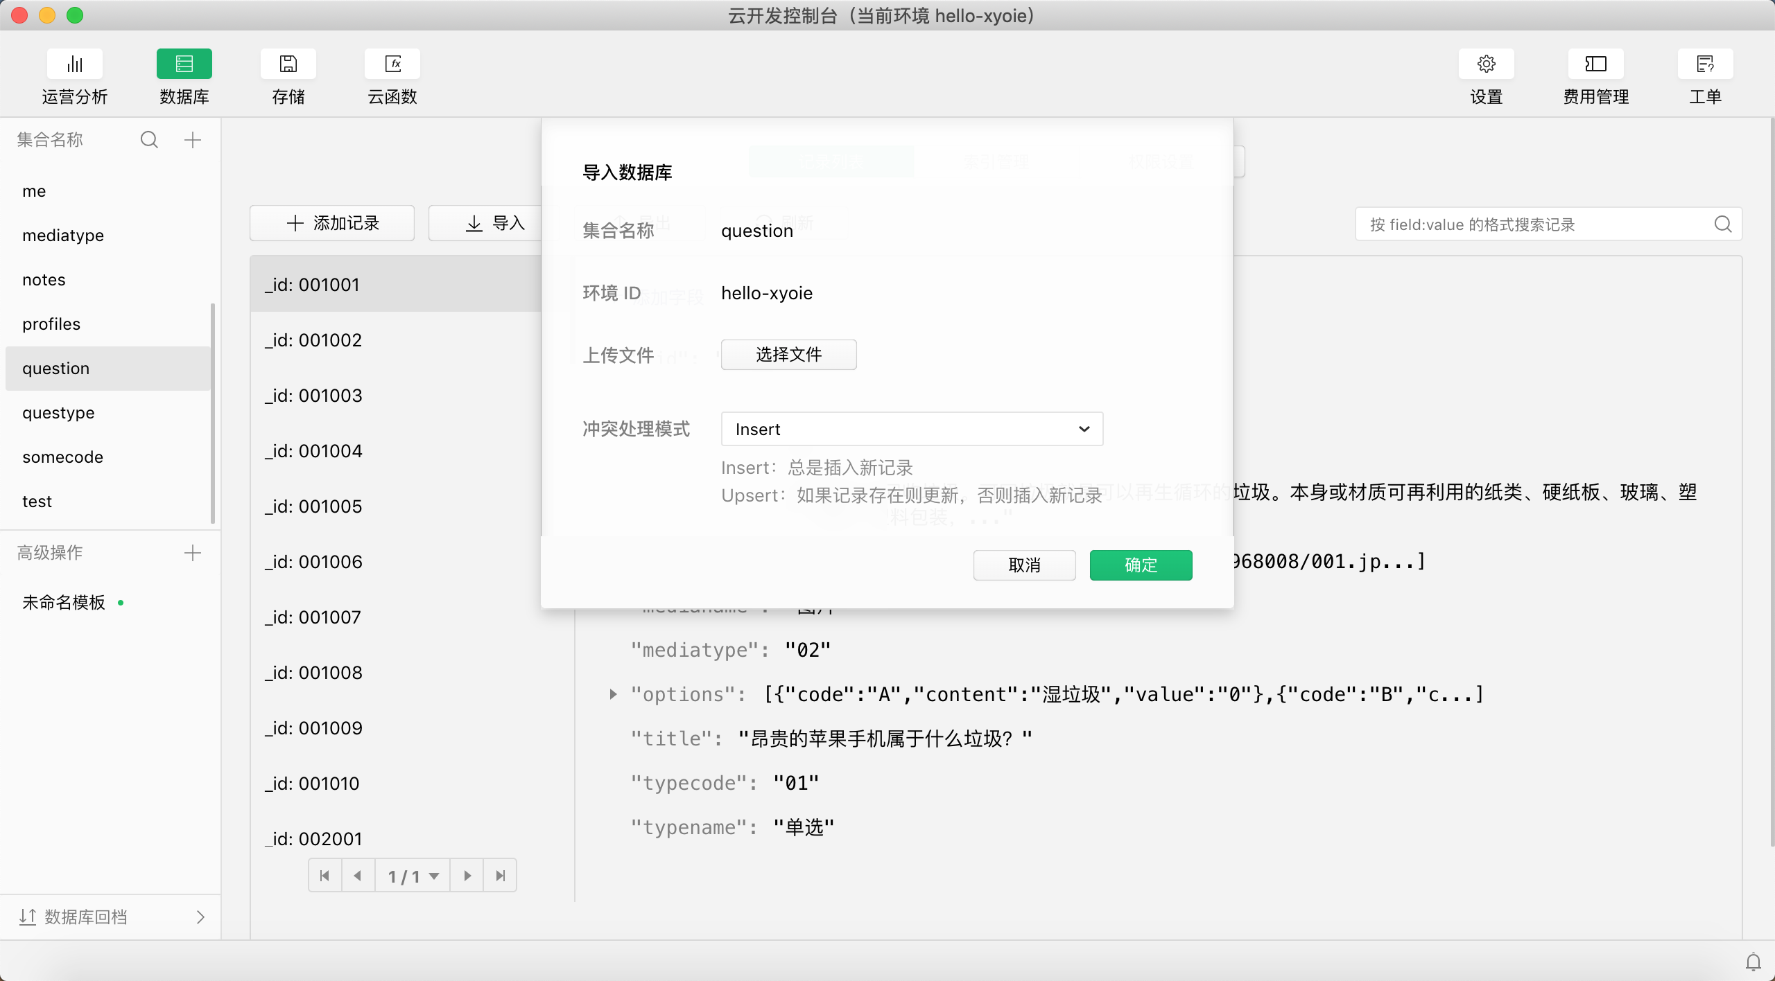
Task: Click the 选择文件 upload button
Action: pyautogui.click(x=788, y=355)
